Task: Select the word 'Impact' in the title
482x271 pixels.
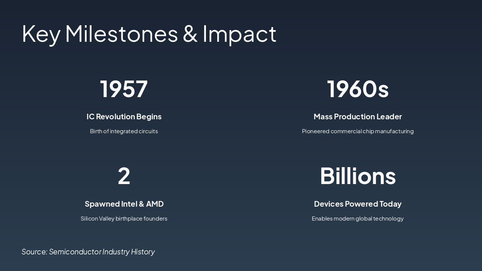Action: pos(239,34)
